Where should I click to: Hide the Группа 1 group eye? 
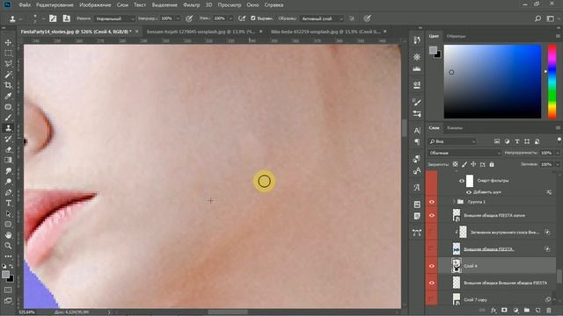(432, 202)
